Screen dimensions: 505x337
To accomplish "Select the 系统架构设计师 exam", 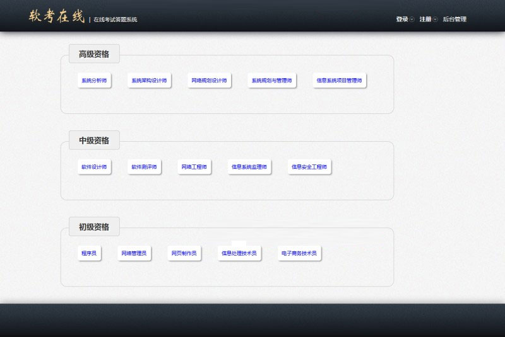I will click(x=149, y=81).
